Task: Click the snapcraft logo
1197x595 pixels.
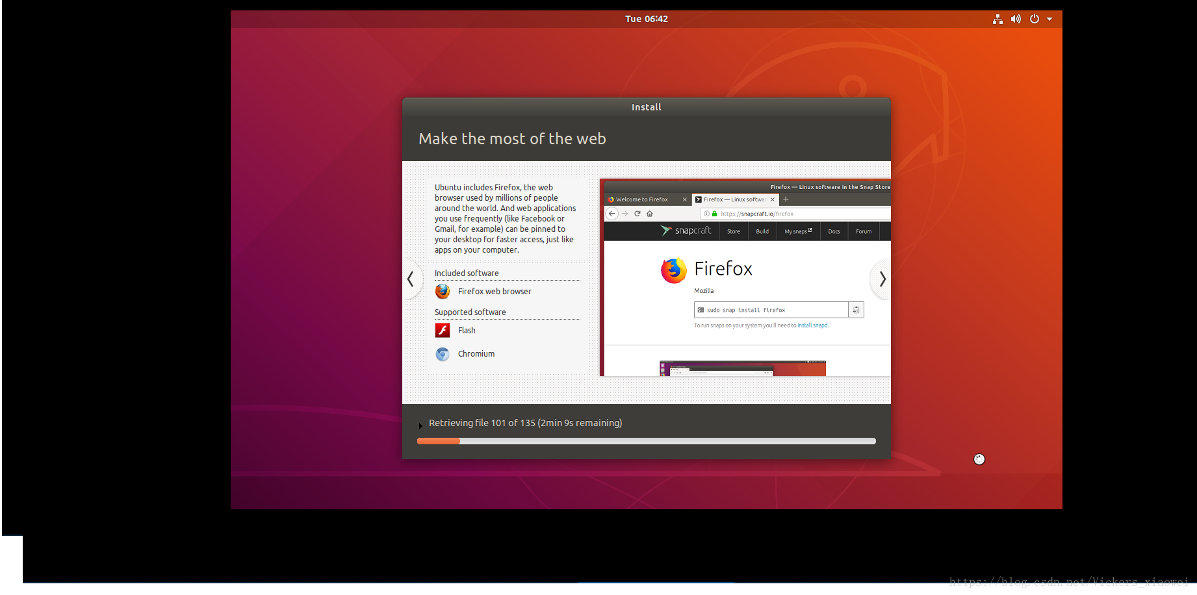Action: 686,231
